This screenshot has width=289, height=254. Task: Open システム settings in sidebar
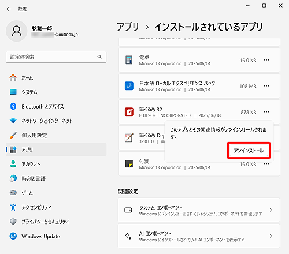(56, 92)
